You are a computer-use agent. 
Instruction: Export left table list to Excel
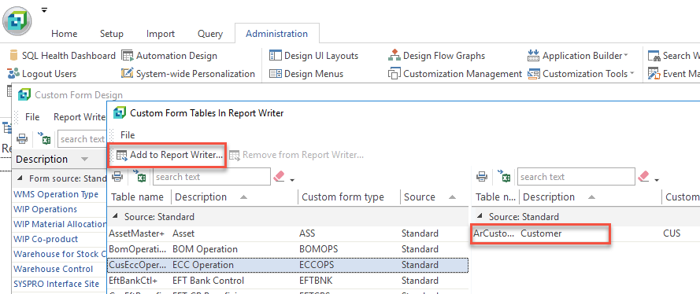[141, 177]
